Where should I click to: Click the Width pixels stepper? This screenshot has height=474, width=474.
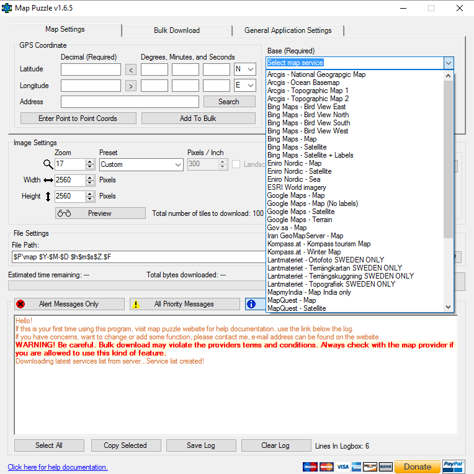tap(89, 181)
